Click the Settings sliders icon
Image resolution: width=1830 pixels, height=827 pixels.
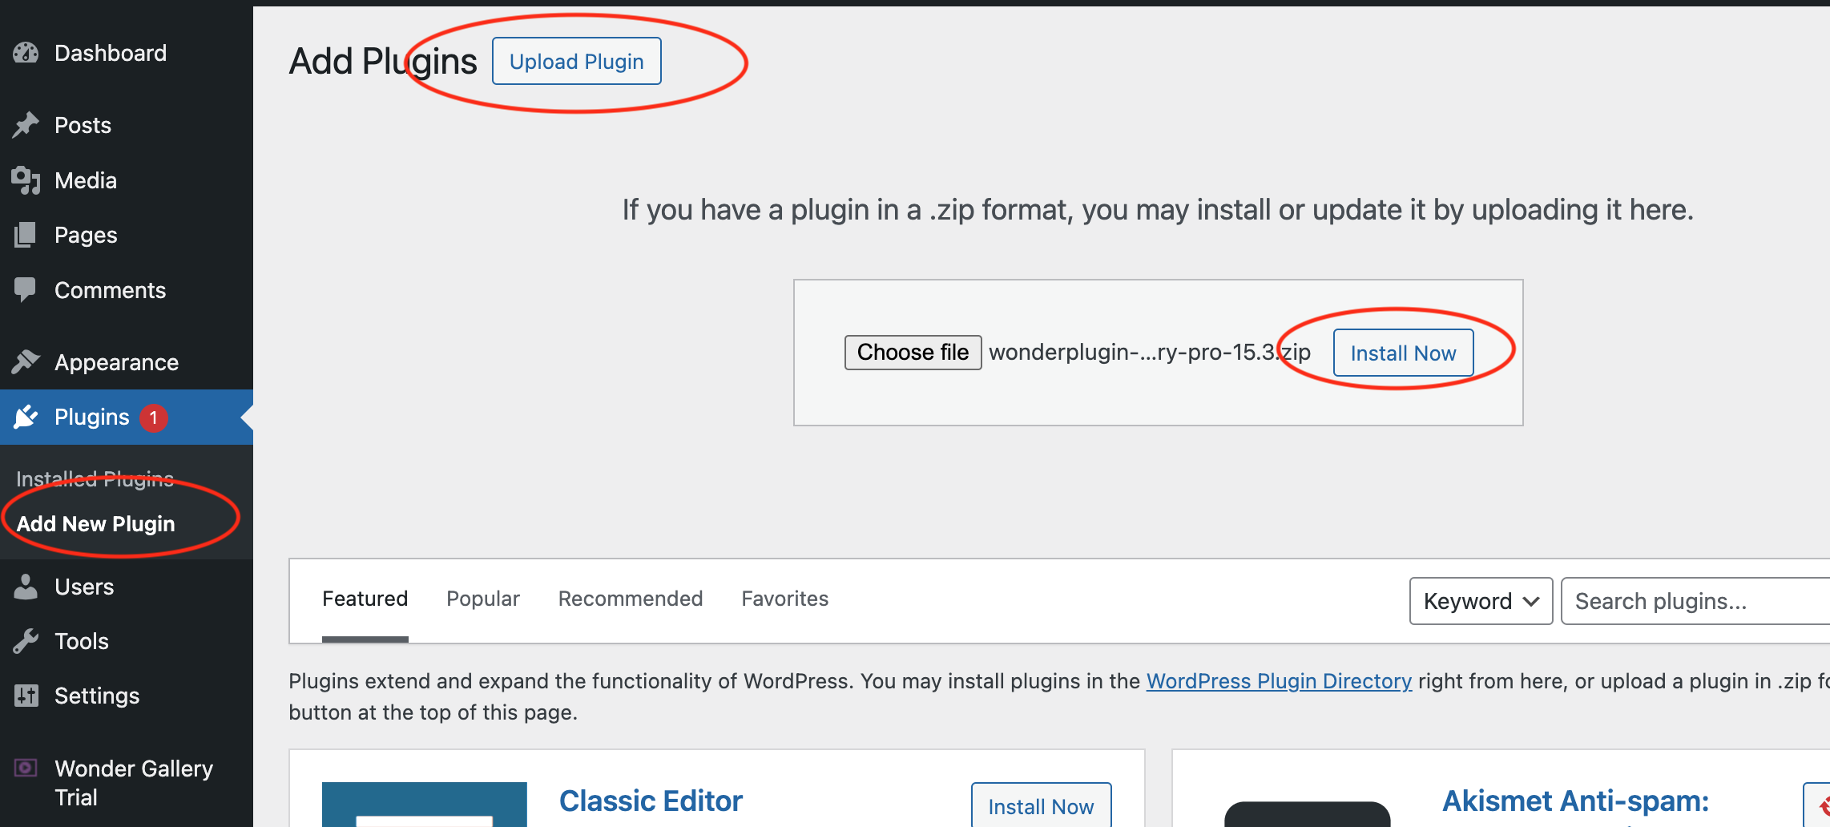click(x=26, y=696)
